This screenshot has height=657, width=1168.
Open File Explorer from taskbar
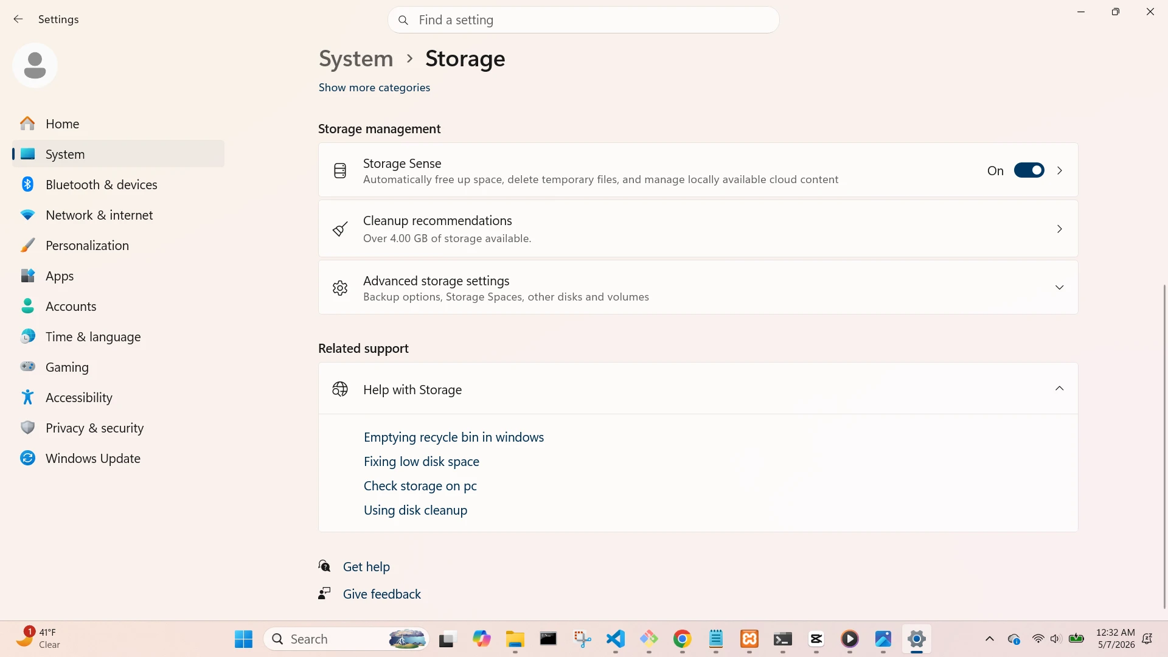coord(515,639)
